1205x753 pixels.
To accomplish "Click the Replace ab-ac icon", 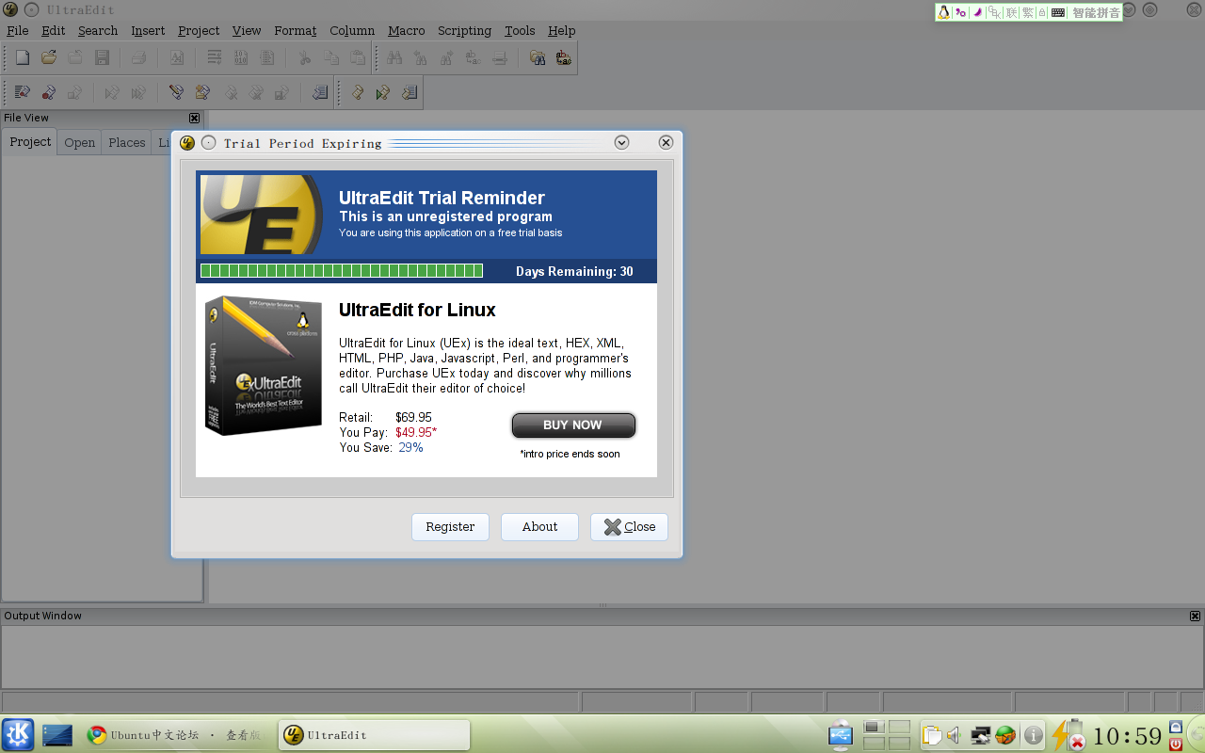I will pyautogui.click(x=473, y=57).
